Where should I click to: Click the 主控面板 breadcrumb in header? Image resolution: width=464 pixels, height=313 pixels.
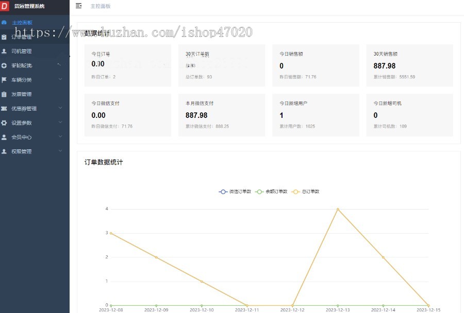pyautogui.click(x=101, y=6)
